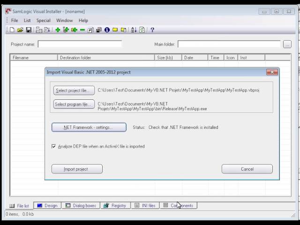Screen dimensions: 300x225
Task: Click the Filename column header
Action: tap(34, 58)
